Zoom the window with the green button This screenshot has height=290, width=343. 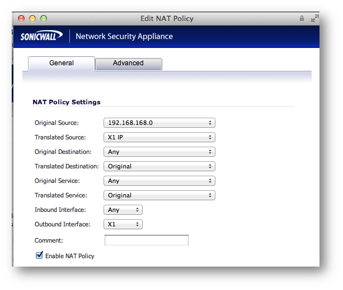44,18
